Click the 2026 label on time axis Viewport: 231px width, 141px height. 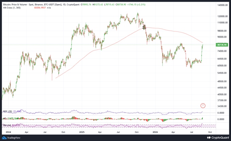pyautogui.click(x=155, y=132)
